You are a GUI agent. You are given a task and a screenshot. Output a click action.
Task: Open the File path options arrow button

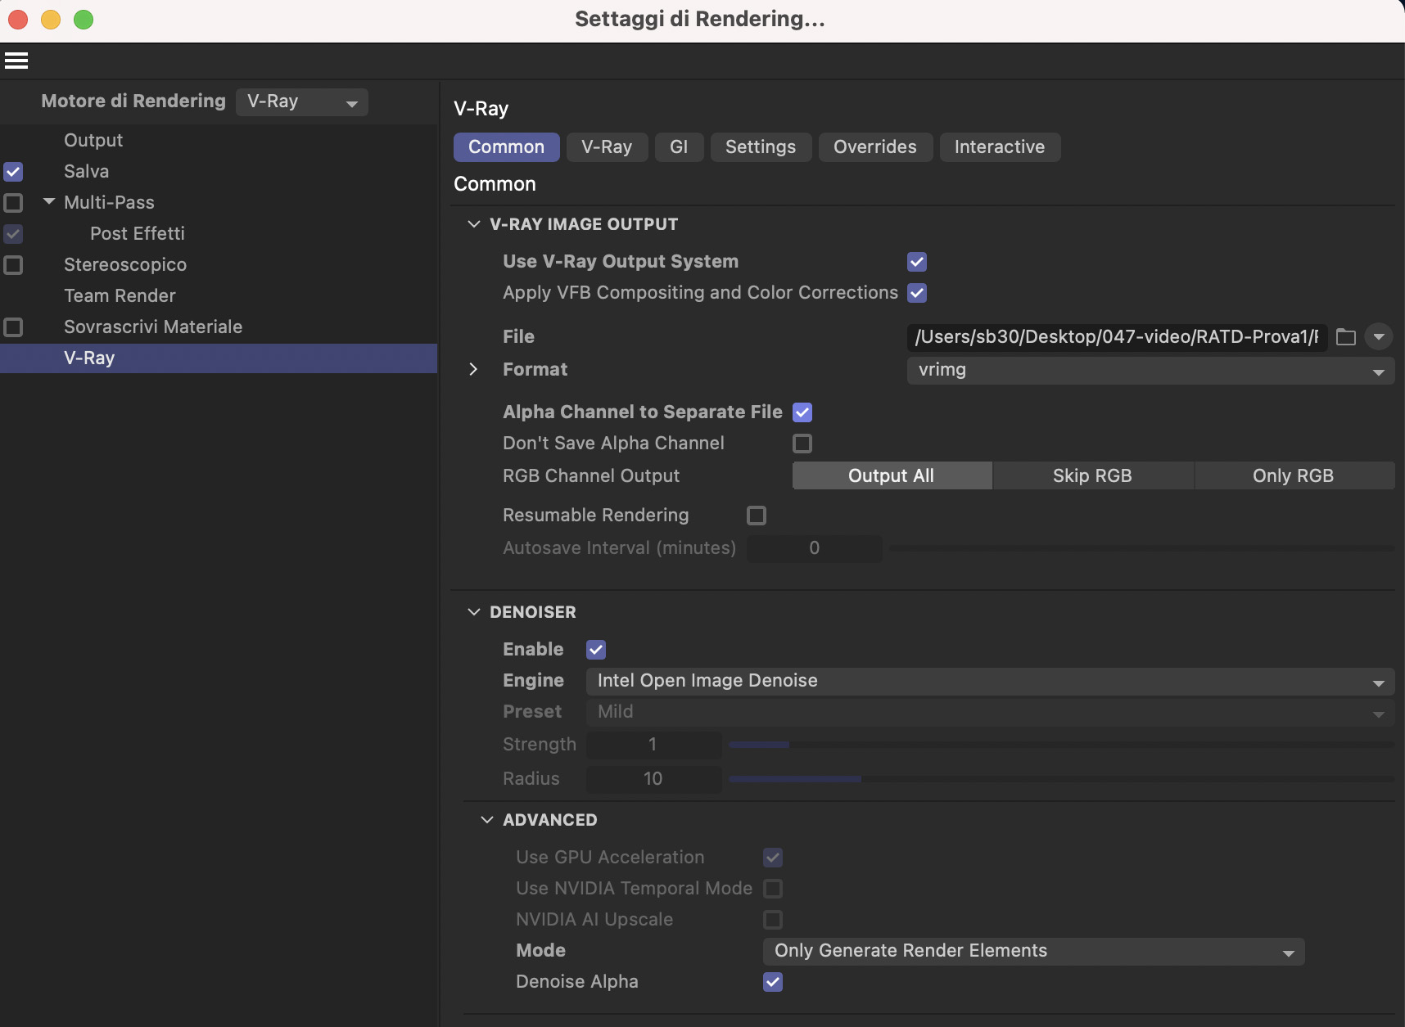(1379, 337)
